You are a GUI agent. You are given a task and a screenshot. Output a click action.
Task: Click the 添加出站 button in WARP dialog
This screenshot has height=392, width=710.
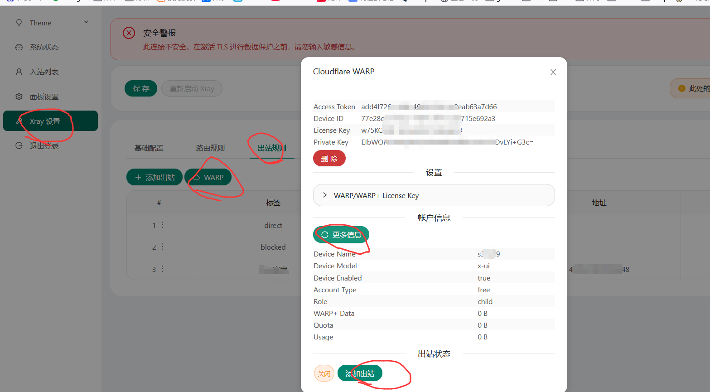tap(360, 373)
